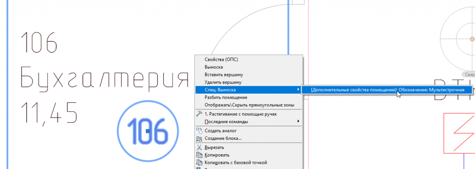Click the hammer icon beside Растягивание с помощью ручек
The image size is (475, 169).
click(199, 114)
